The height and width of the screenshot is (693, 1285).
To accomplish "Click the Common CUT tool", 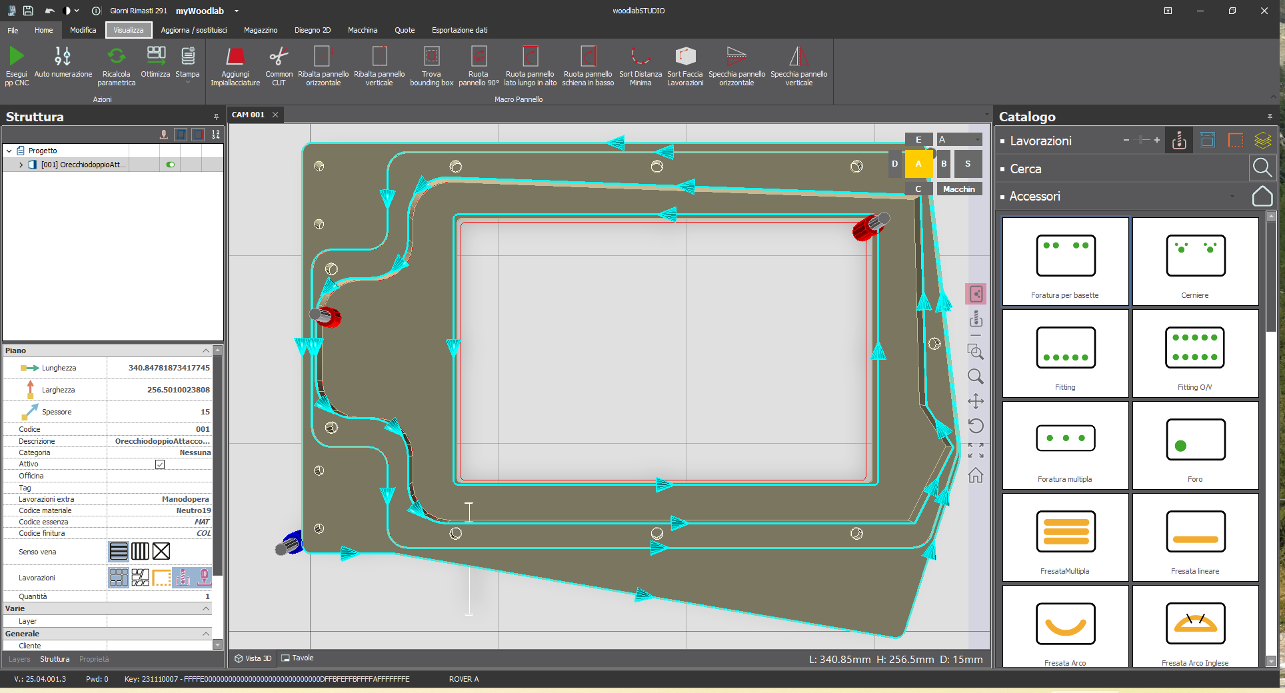I will (279, 65).
